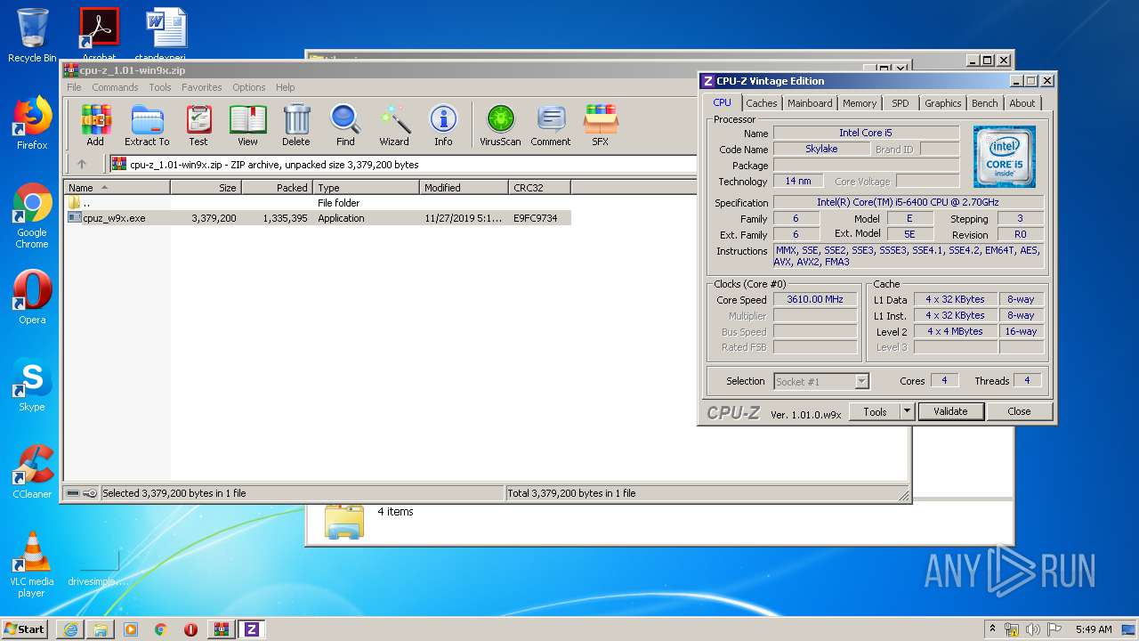Image resolution: width=1139 pixels, height=641 pixels.
Task: Click the CPU-Z Tools button
Action: point(875,411)
